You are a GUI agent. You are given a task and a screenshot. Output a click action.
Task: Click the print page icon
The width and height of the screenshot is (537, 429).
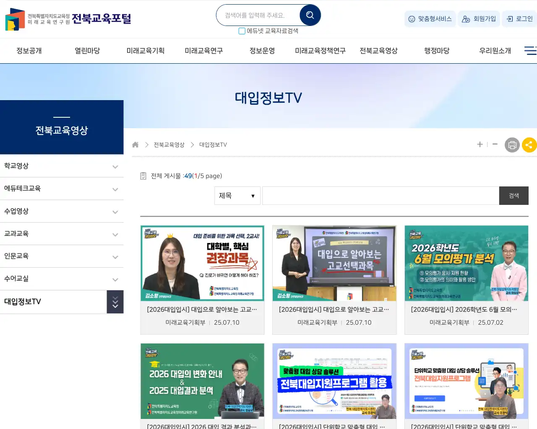tap(512, 145)
